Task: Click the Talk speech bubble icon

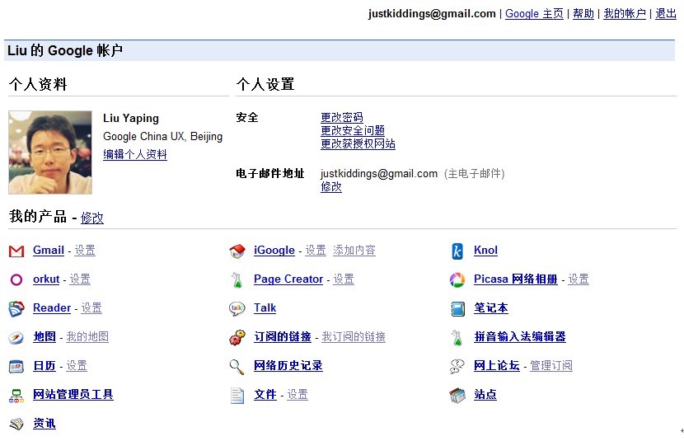Action: (237, 308)
